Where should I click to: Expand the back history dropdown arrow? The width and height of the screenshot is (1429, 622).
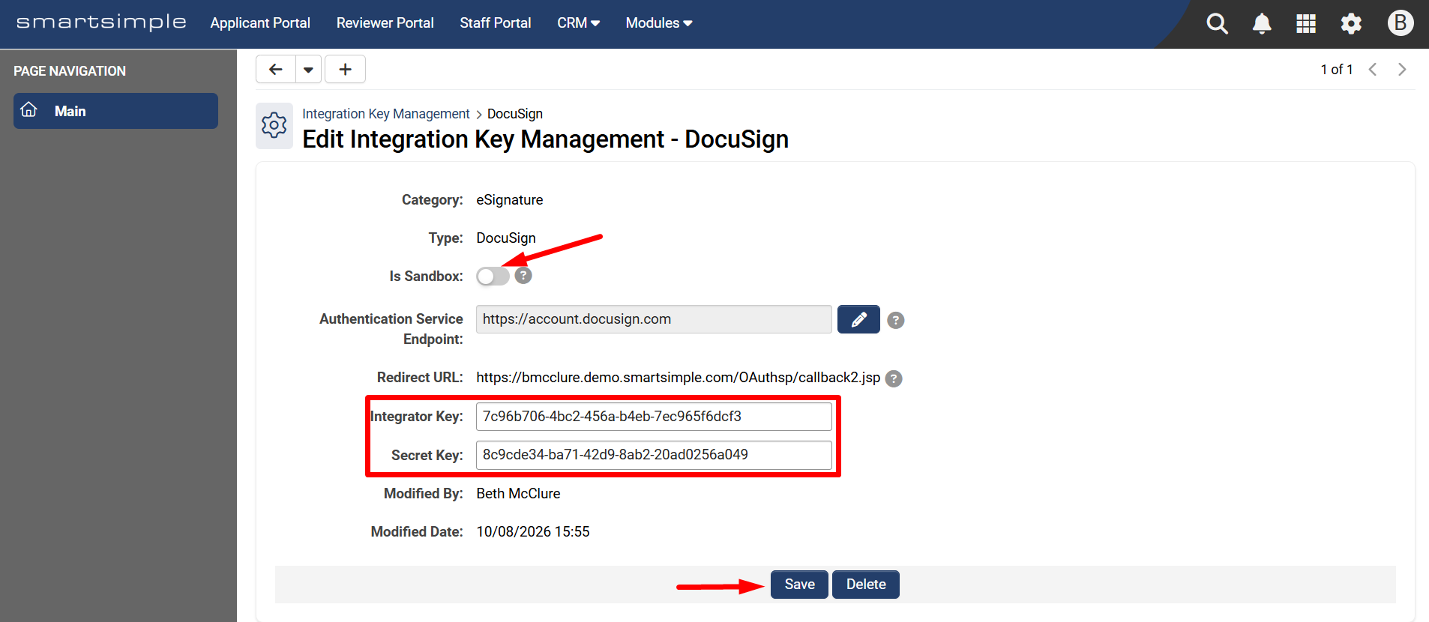[308, 69]
